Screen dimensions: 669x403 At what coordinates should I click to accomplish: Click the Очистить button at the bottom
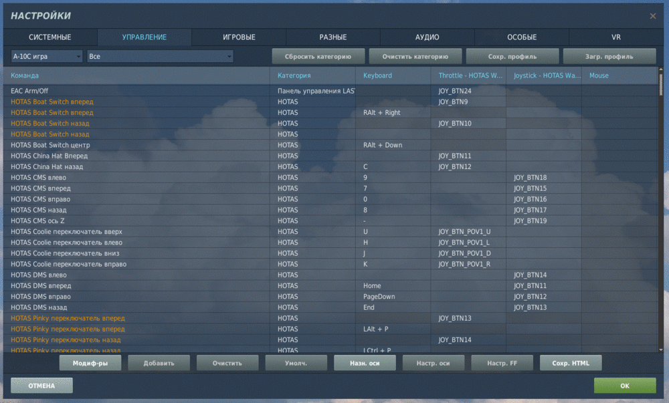pyautogui.click(x=227, y=363)
